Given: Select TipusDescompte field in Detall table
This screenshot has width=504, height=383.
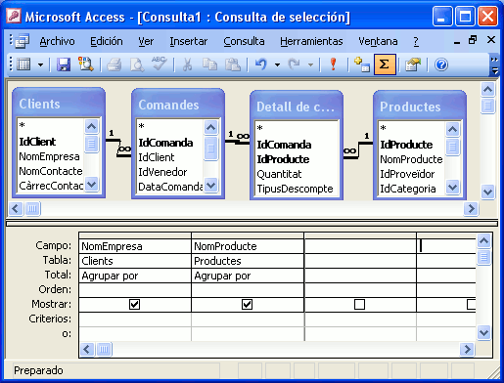Looking at the screenshot, I should (295, 189).
